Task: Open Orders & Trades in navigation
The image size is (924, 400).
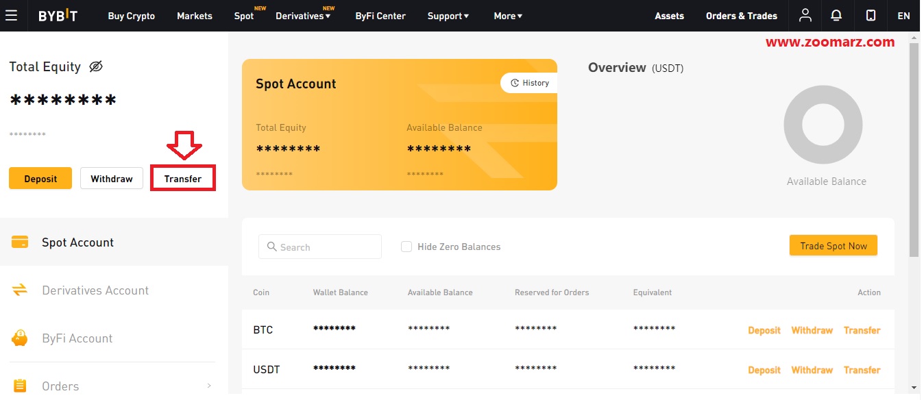Action: point(742,16)
